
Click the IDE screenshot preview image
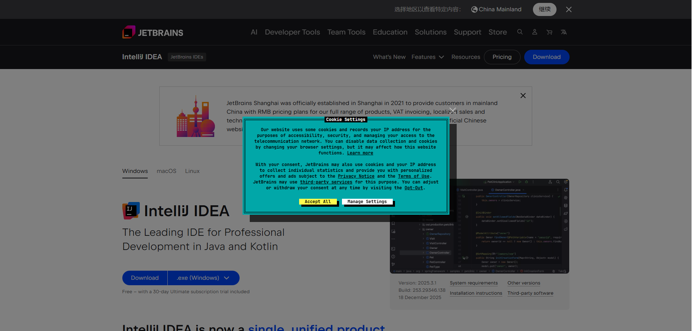pyautogui.click(x=480, y=226)
